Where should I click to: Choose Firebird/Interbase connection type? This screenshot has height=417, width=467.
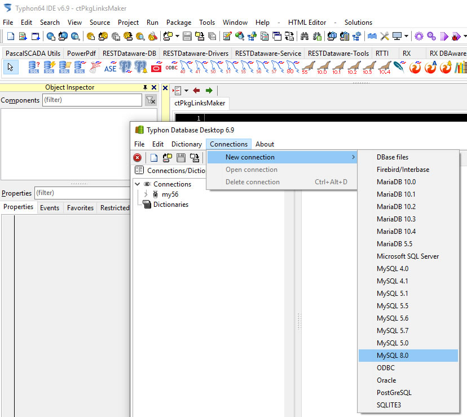408,170
